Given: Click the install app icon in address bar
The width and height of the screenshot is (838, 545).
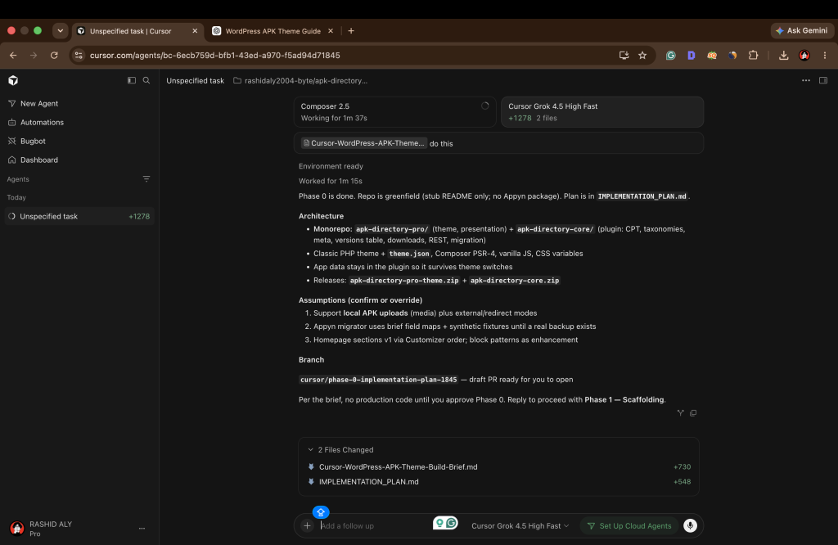Looking at the screenshot, I should (x=624, y=56).
